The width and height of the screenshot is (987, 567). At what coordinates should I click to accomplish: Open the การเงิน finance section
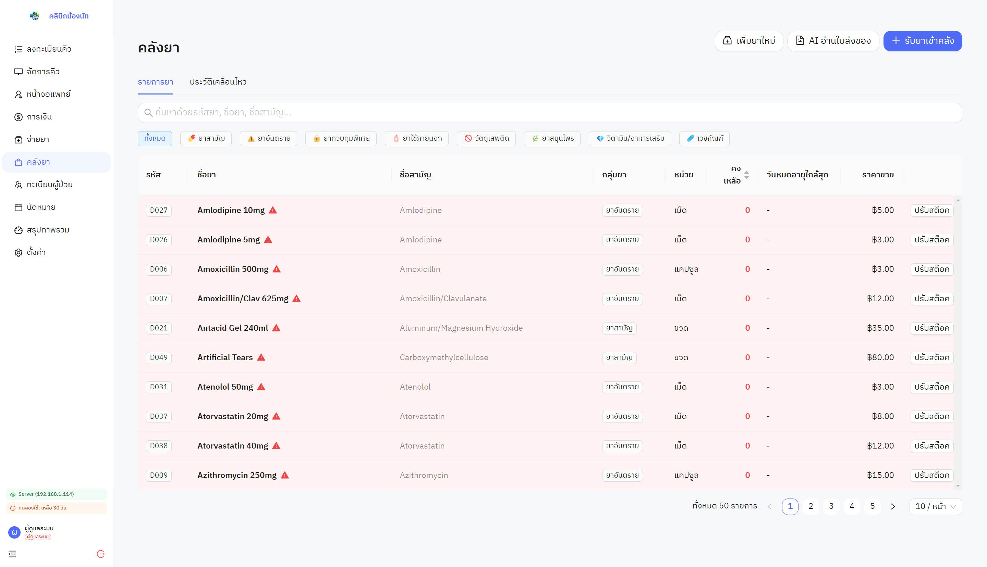tap(39, 117)
